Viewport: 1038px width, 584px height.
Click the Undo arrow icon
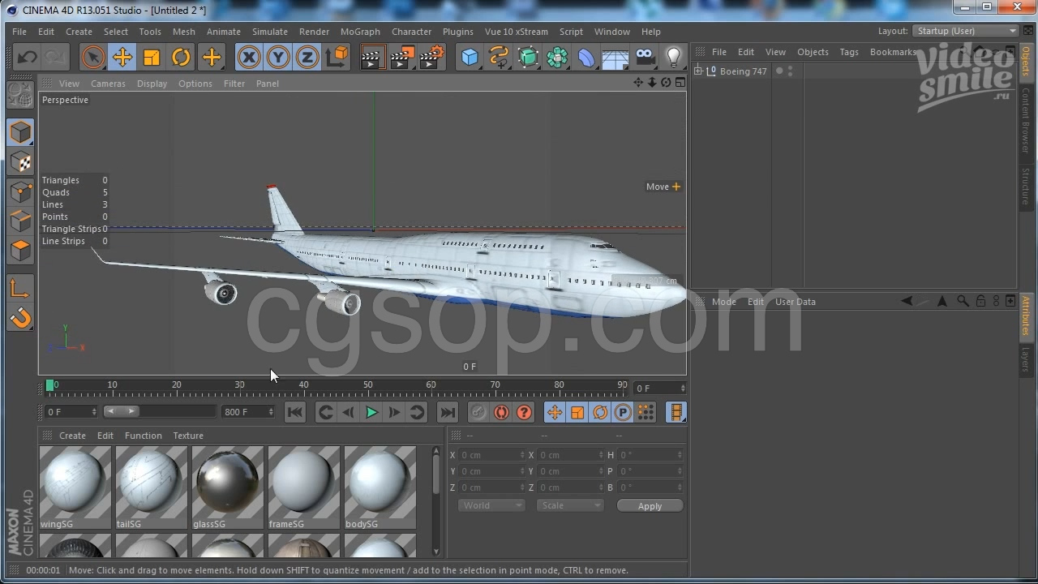click(x=27, y=57)
